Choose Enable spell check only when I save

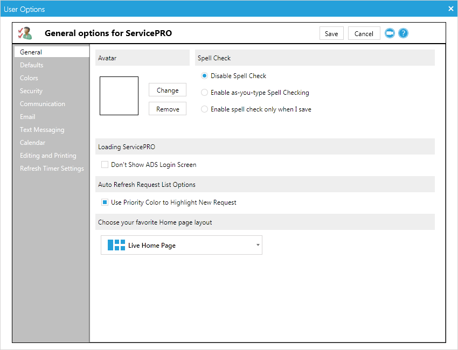(204, 109)
